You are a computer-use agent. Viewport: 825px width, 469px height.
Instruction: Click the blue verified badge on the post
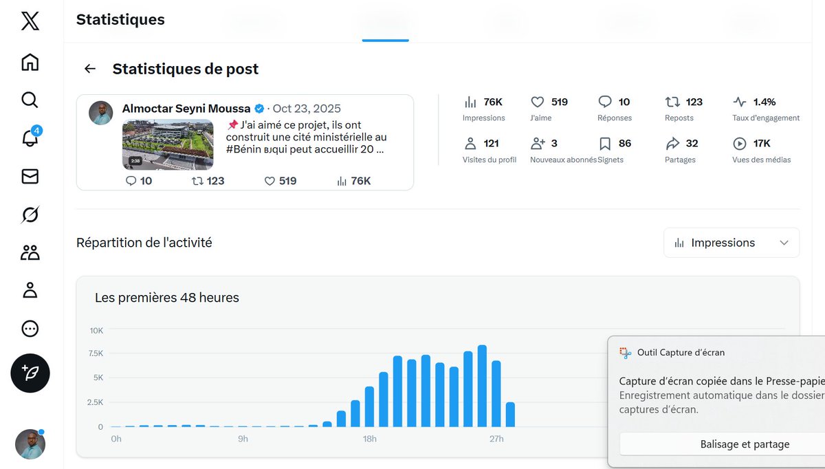point(259,108)
